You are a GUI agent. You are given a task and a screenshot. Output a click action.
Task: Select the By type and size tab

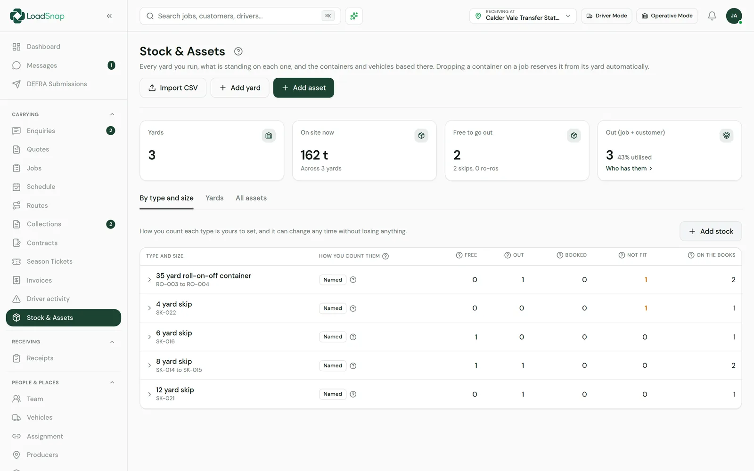point(166,198)
